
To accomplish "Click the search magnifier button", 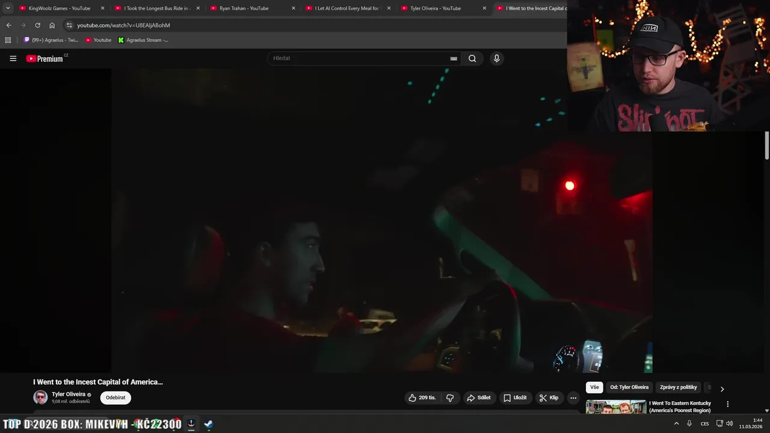I will (x=472, y=58).
